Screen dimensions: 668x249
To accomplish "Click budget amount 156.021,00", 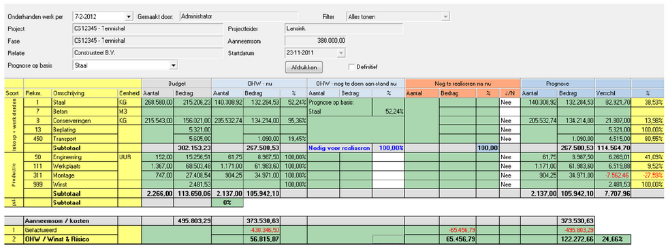I will click(192, 120).
